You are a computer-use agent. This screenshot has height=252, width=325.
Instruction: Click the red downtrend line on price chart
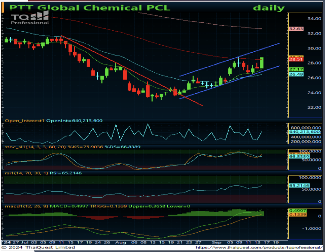(x=132, y=71)
